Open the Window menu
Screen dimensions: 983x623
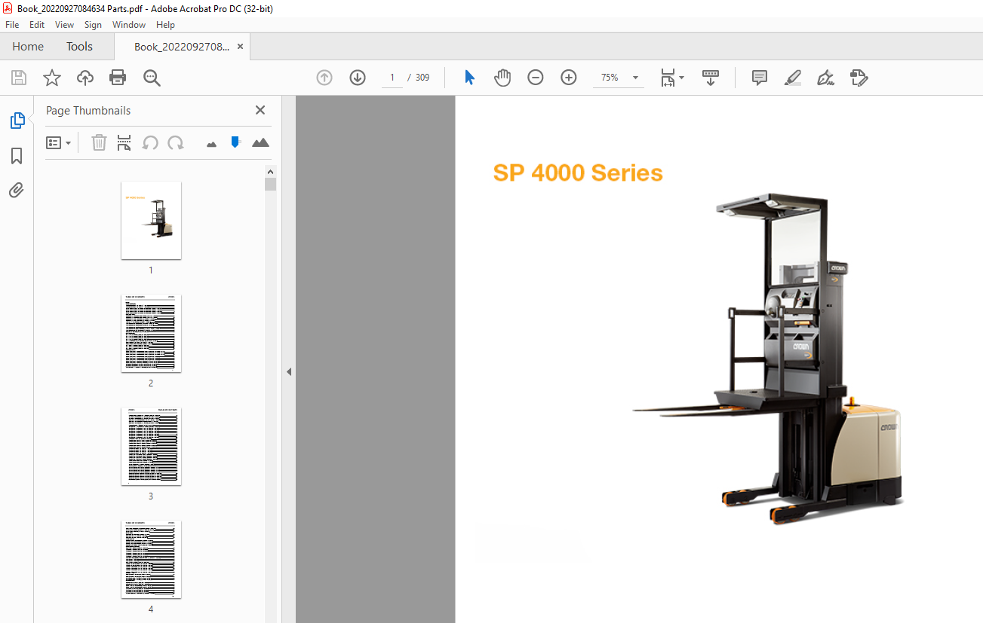pos(129,25)
